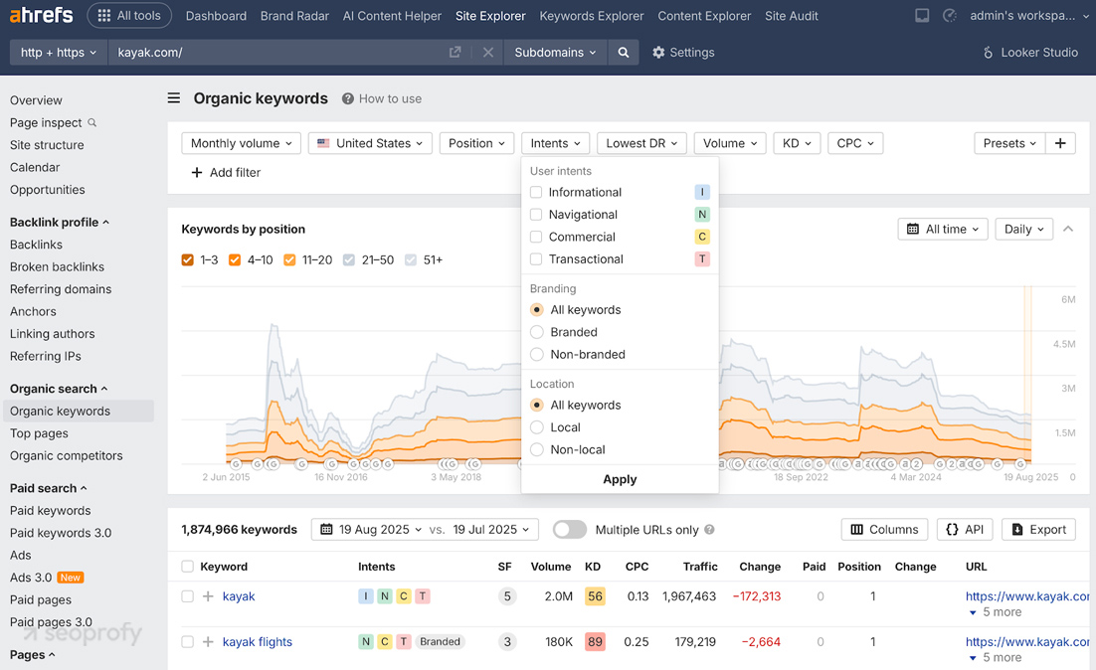
Task: Toggle Multiple URLs only switch
Action: click(569, 530)
